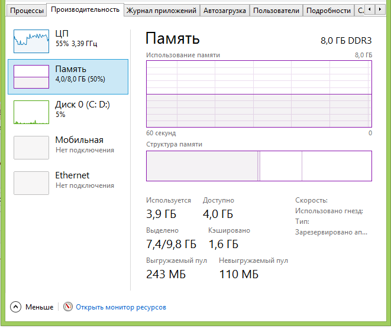Select the Производительность tab

point(85,9)
